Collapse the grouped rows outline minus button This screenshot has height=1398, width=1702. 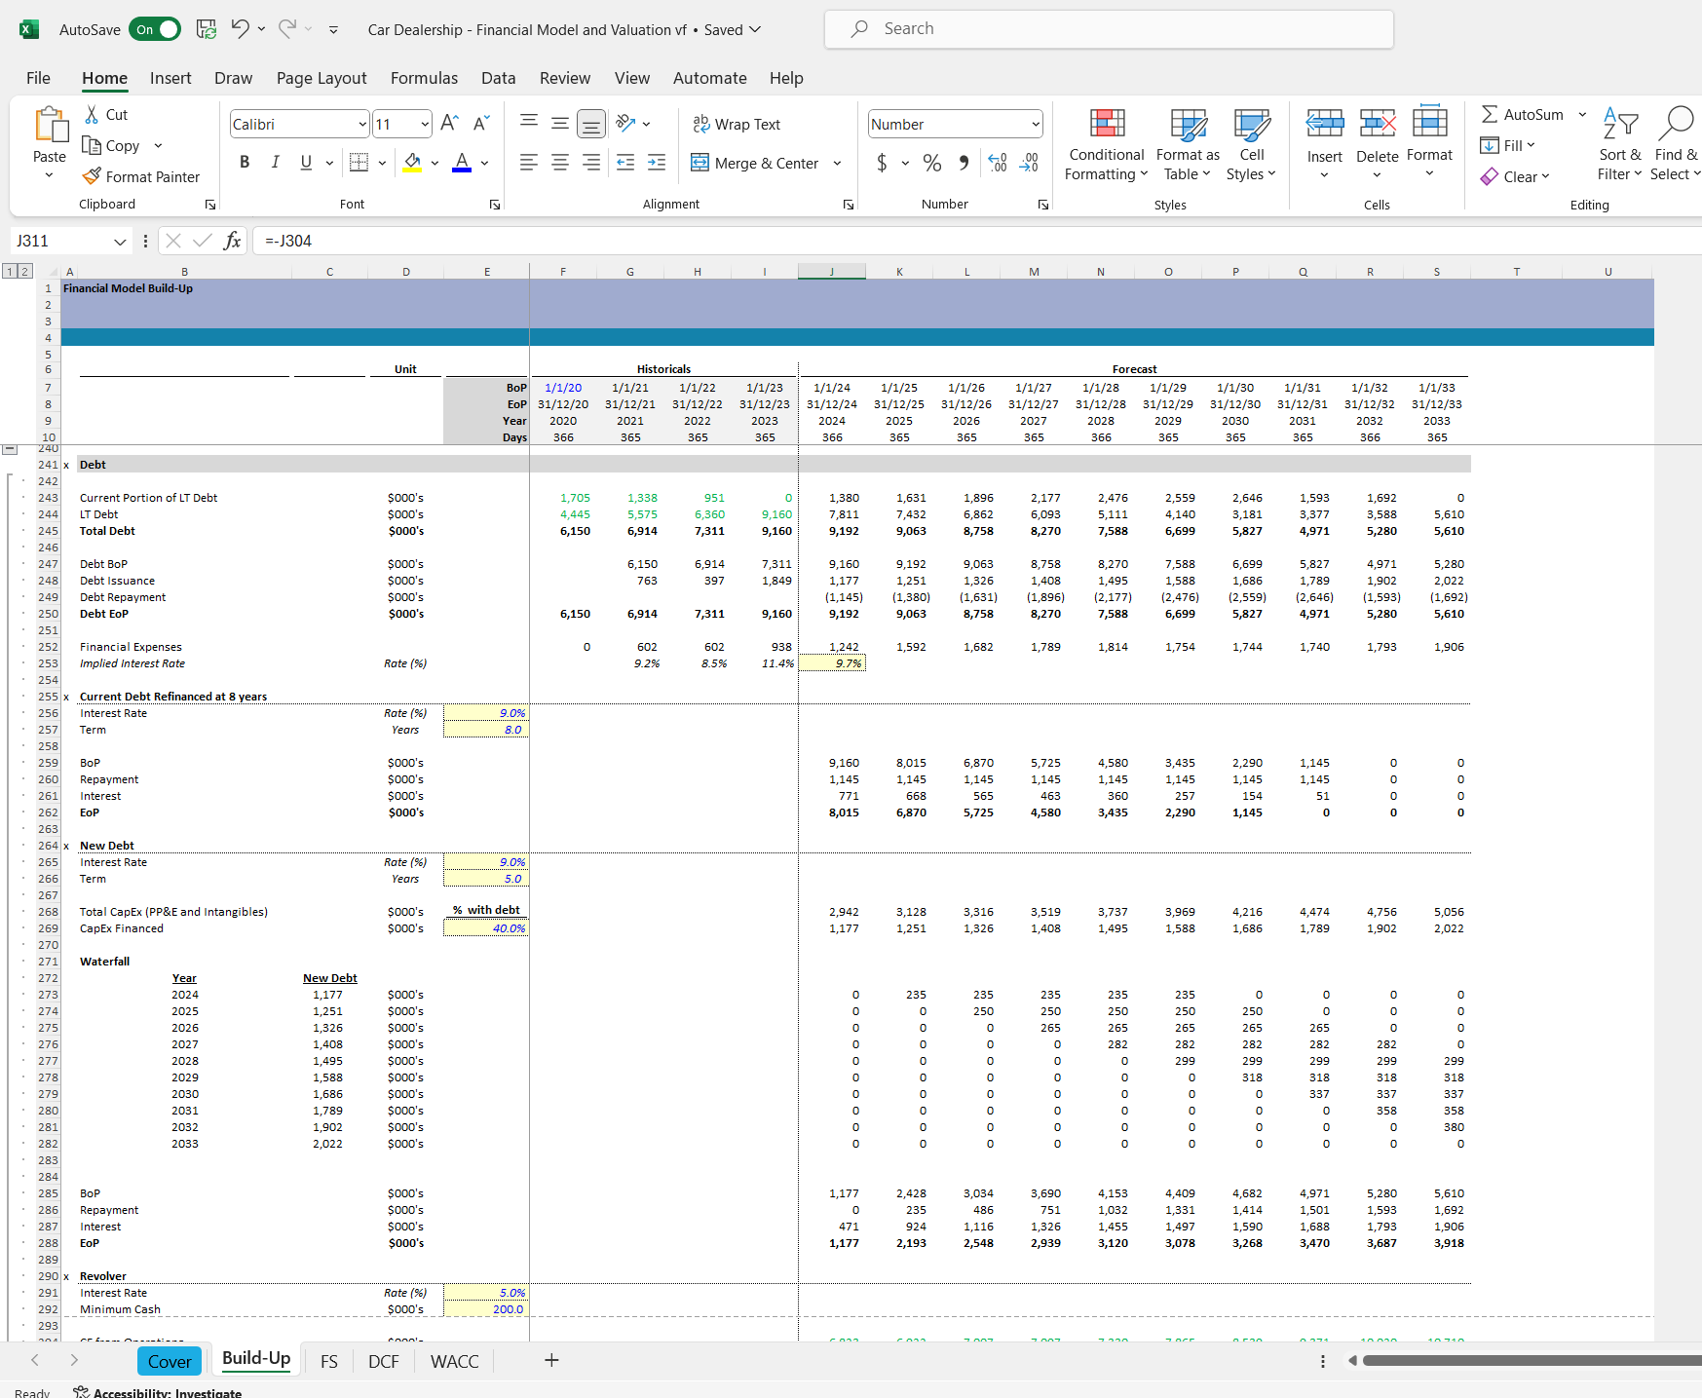point(10,449)
